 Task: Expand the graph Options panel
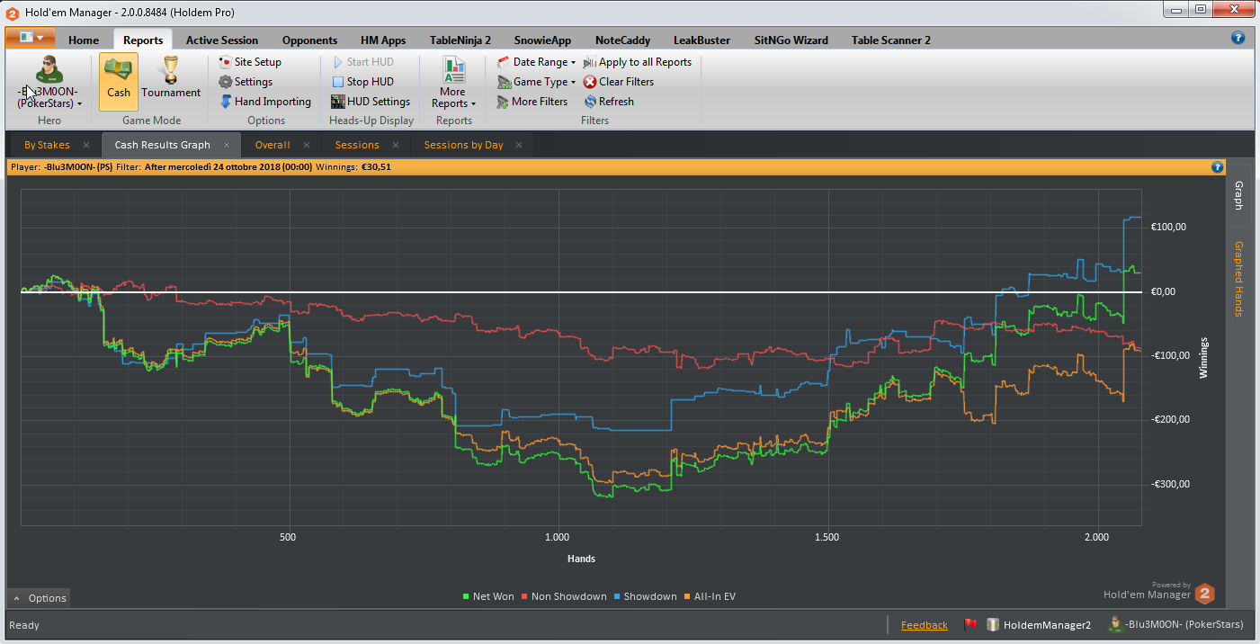[x=40, y=598]
